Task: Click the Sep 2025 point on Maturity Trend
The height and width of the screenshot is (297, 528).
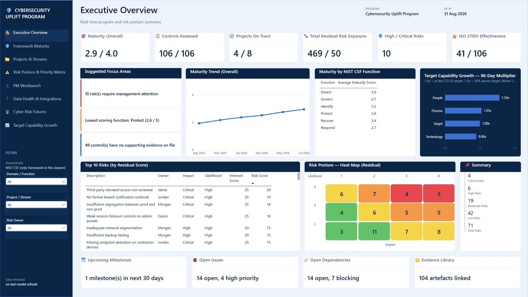Action: click(199, 123)
